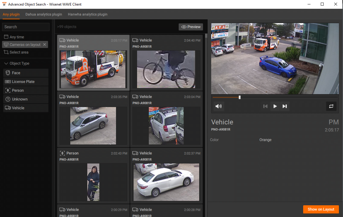343x217 pixels.
Task: Click the Orange color value in details
Action: click(265, 140)
